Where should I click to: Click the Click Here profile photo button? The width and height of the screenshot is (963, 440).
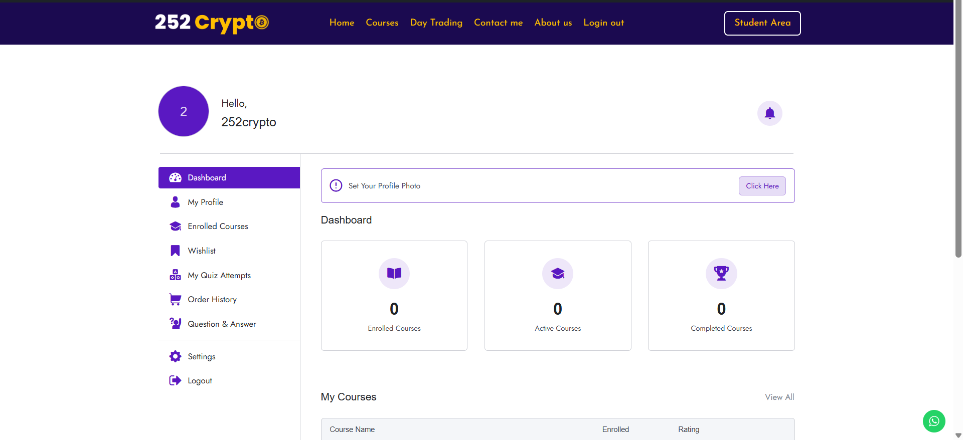762,186
